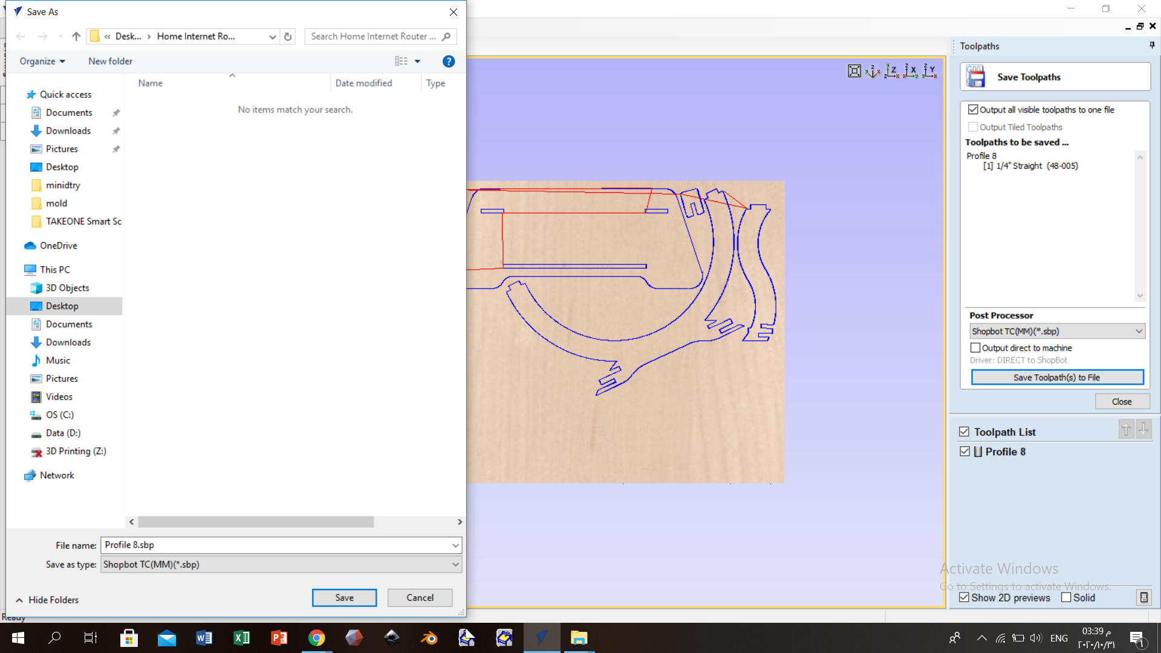
Task: Select the view down Z axis icon
Action: (892, 71)
